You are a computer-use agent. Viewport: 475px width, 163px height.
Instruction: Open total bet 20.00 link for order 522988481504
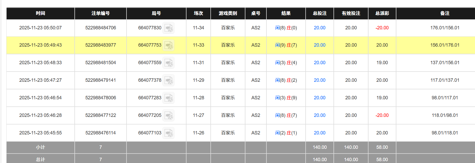point(320,63)
